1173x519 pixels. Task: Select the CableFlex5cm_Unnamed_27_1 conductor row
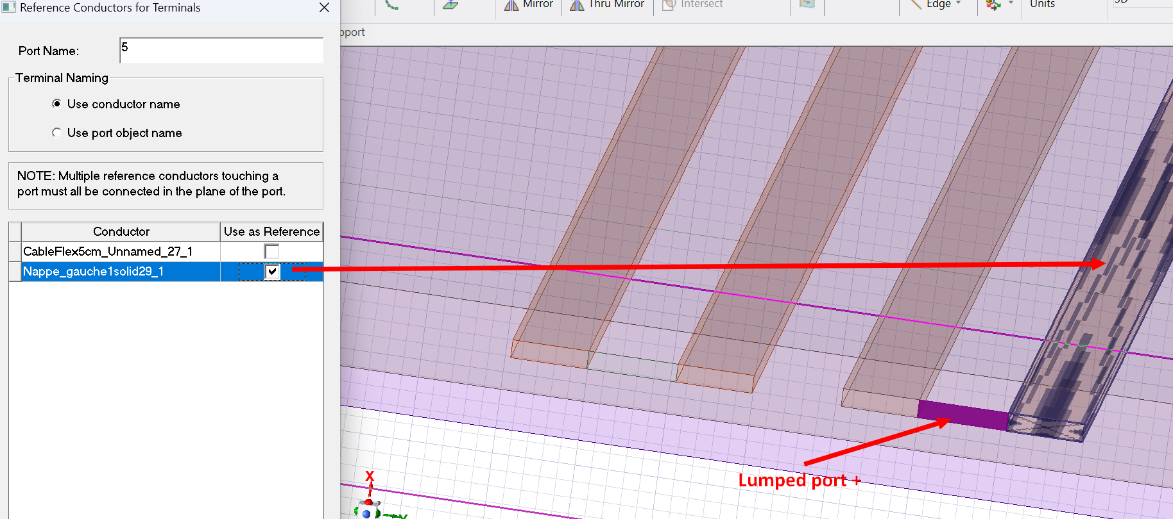[x=121, y=252]
